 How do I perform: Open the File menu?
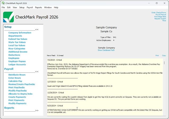pos(3,7)
